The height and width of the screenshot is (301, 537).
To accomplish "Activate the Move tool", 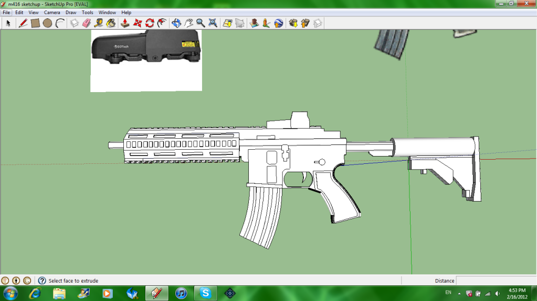I will pyautogui.click(x=138, y=23).
